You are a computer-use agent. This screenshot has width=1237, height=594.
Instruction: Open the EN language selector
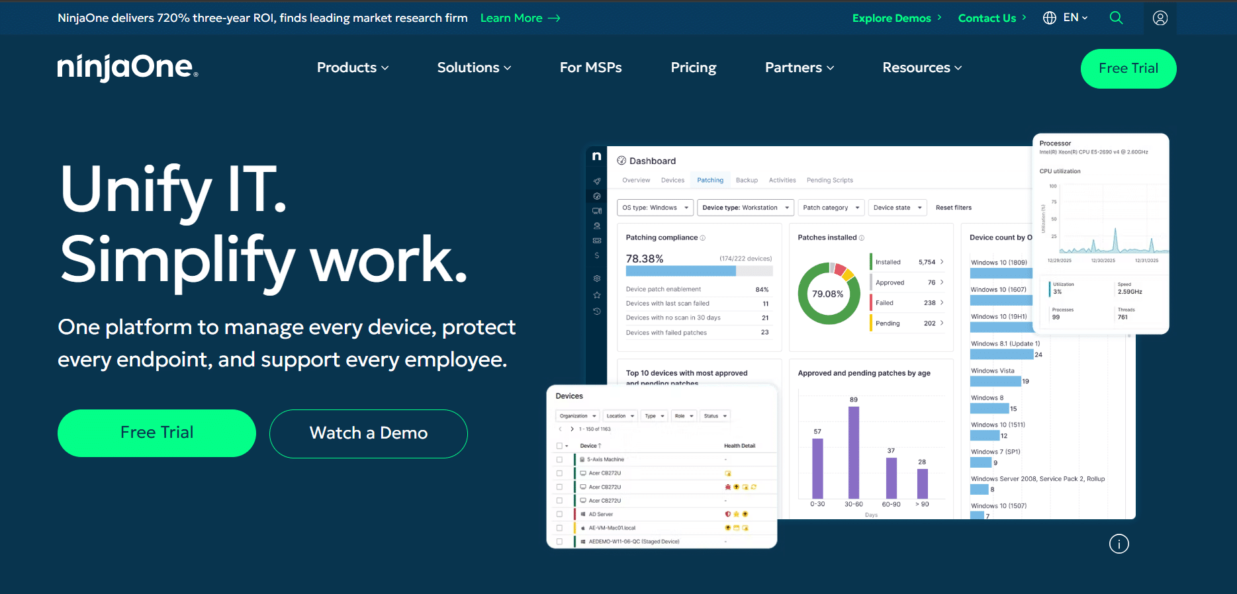coord(1076,18)
